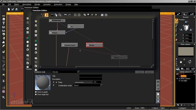Image resolution: width=196 pixels, height=110 pixels.
Task: Select the color node icon in front editor sidebar
Action: pyautogui.click(x=36, y=41)
